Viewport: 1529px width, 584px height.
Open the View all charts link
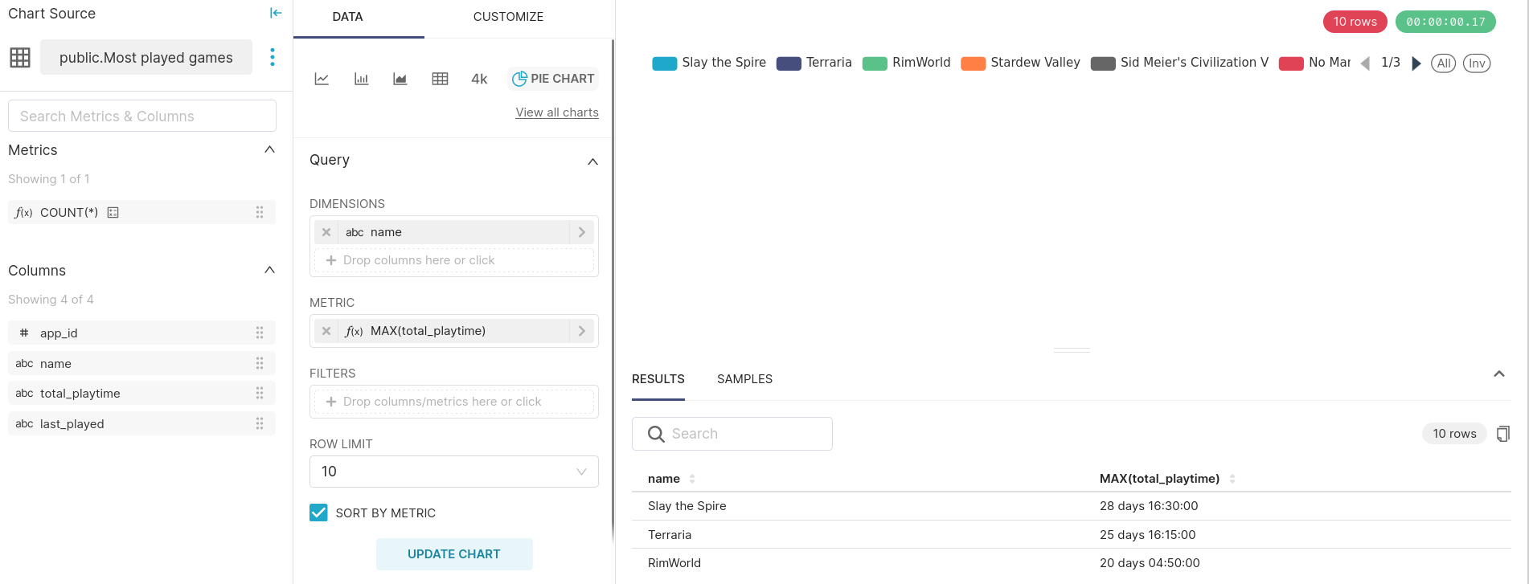[557, 112]
